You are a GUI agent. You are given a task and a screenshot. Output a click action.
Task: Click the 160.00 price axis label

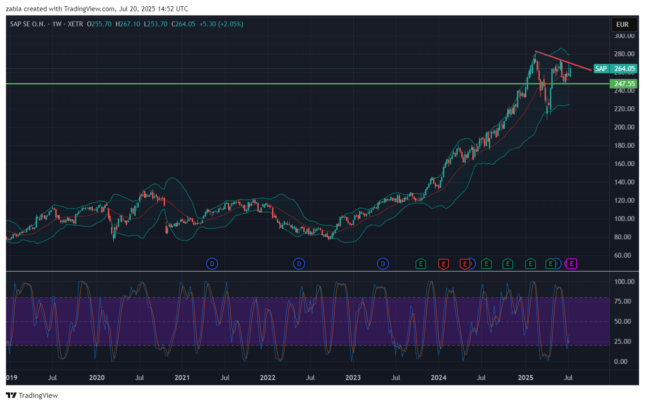click(624, 164)
